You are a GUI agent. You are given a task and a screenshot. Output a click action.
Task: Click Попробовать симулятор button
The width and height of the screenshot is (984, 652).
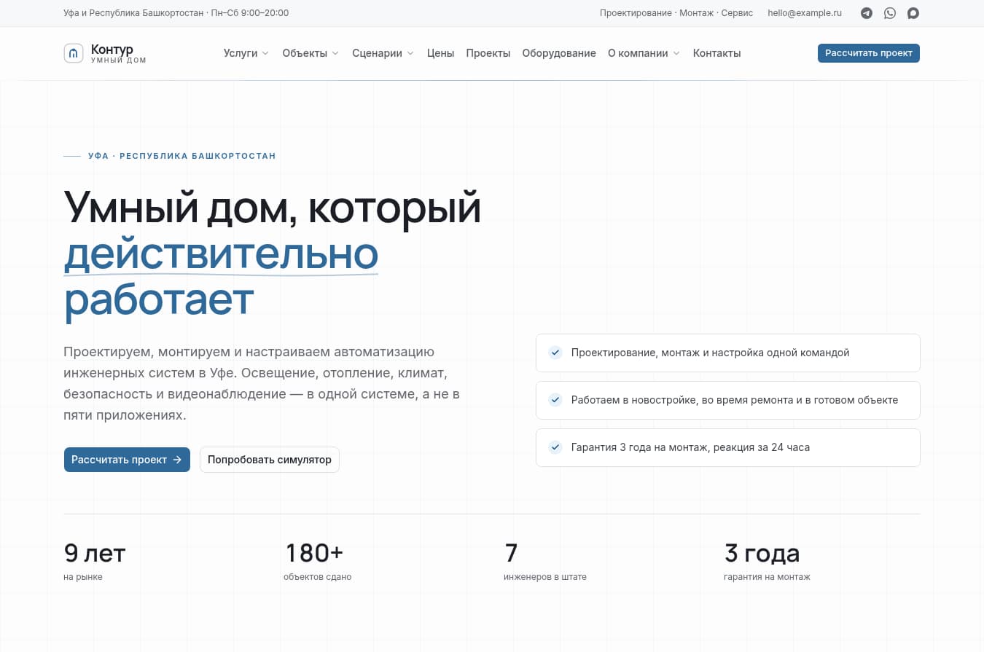[270, 460]
